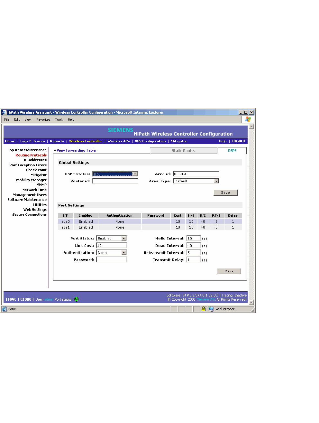Click the View Forwarding Table link
This screenshot has width=319, height=423.
click(76, 150)
